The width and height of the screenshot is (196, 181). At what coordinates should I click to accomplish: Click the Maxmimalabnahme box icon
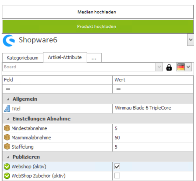[7, 137]
